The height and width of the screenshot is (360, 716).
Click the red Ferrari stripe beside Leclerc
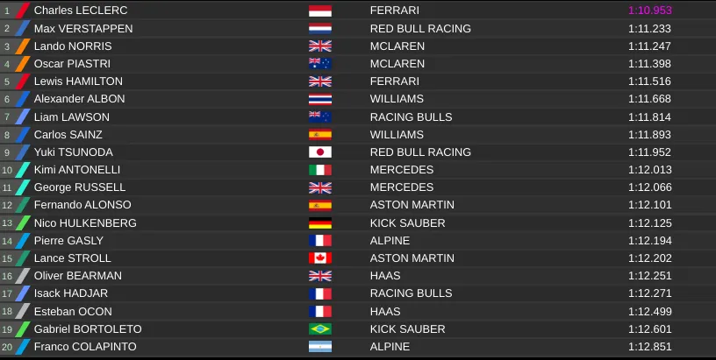coord(23,11)
